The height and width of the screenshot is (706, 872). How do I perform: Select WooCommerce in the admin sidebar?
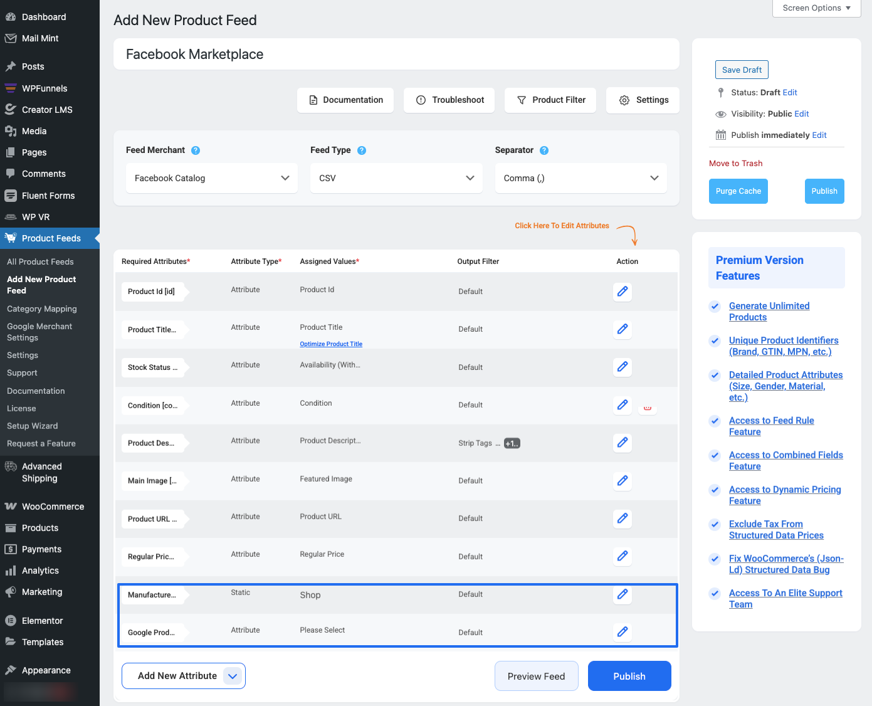tap(53, 506)
